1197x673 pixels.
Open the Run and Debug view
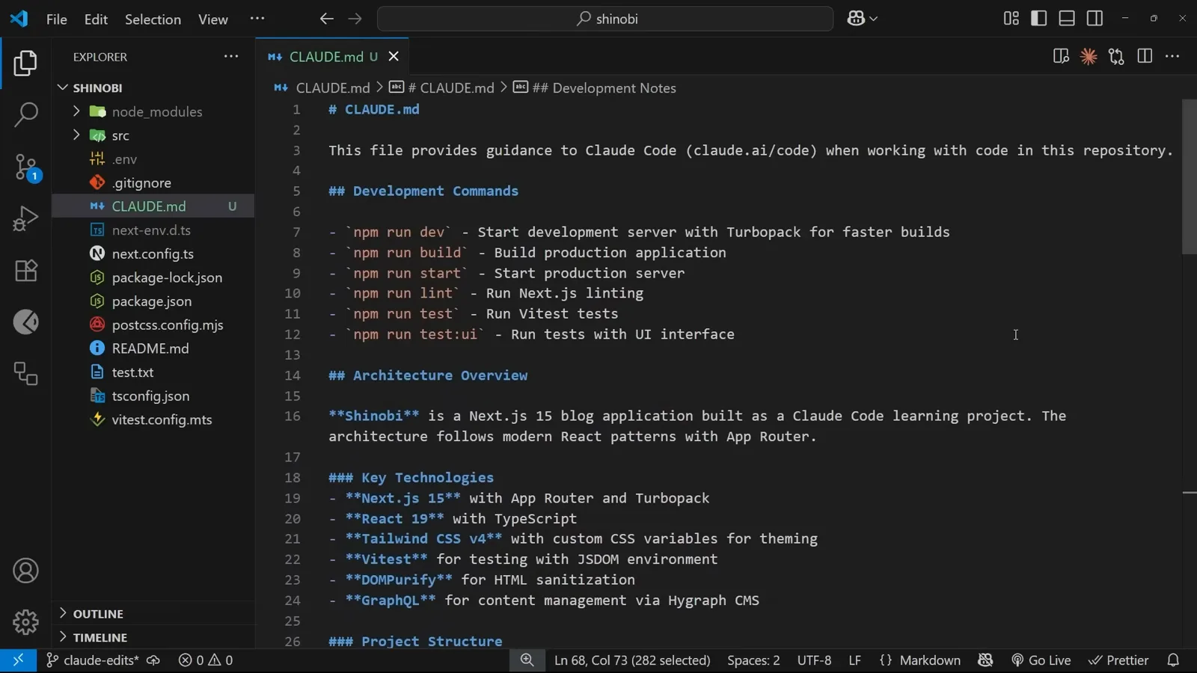coord(25,218)
